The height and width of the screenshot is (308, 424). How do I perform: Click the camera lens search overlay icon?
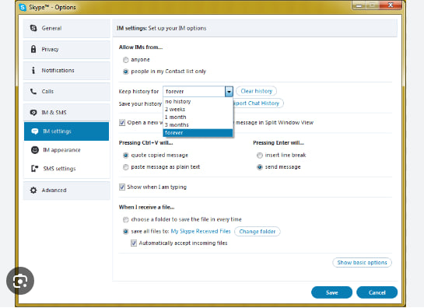click(x=20, y=281)
